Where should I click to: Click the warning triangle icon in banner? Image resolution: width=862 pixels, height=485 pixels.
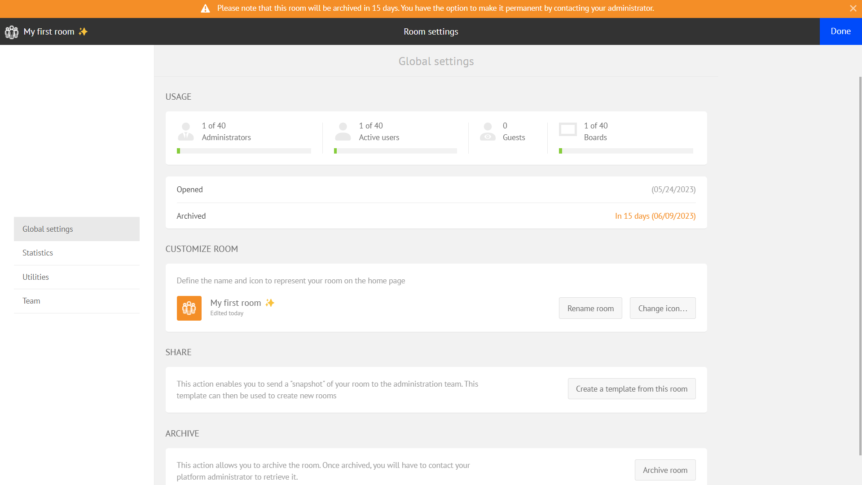click(205, 8)
